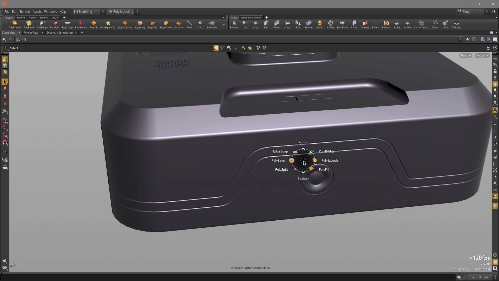Screen dimensions: 499x281
Task: Toggle snapping with the green snap icon
Action: [264, 48]
